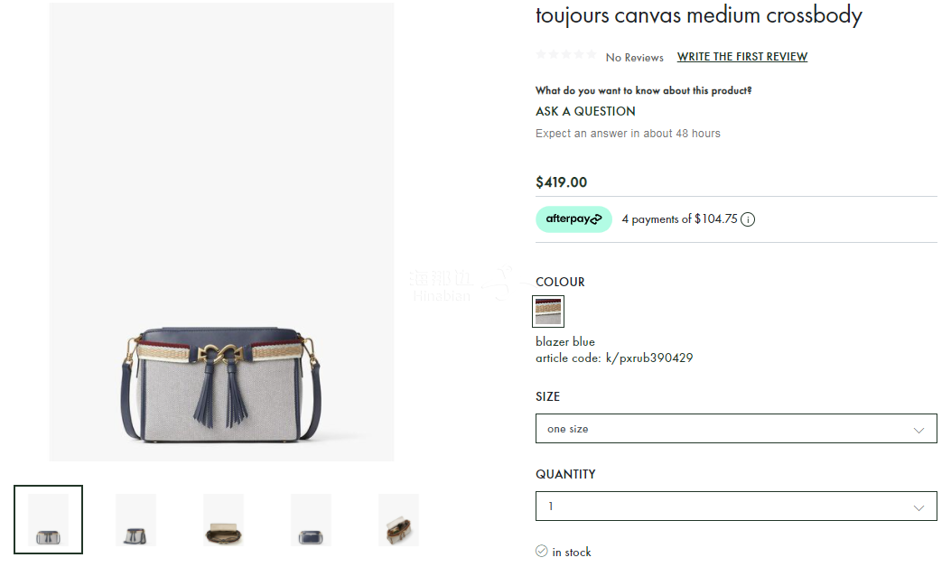View the second bag thumbnail image
This screenshot has height=567, width=951.
point(135,519)
